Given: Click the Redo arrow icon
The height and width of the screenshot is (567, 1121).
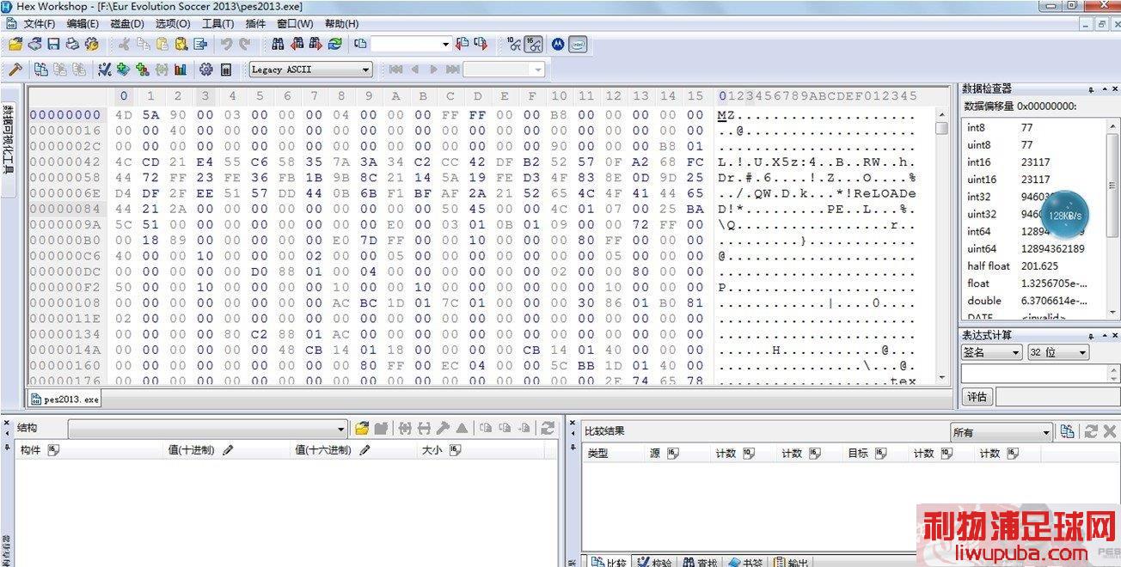Looking at the screenshot, I should 245,44.
